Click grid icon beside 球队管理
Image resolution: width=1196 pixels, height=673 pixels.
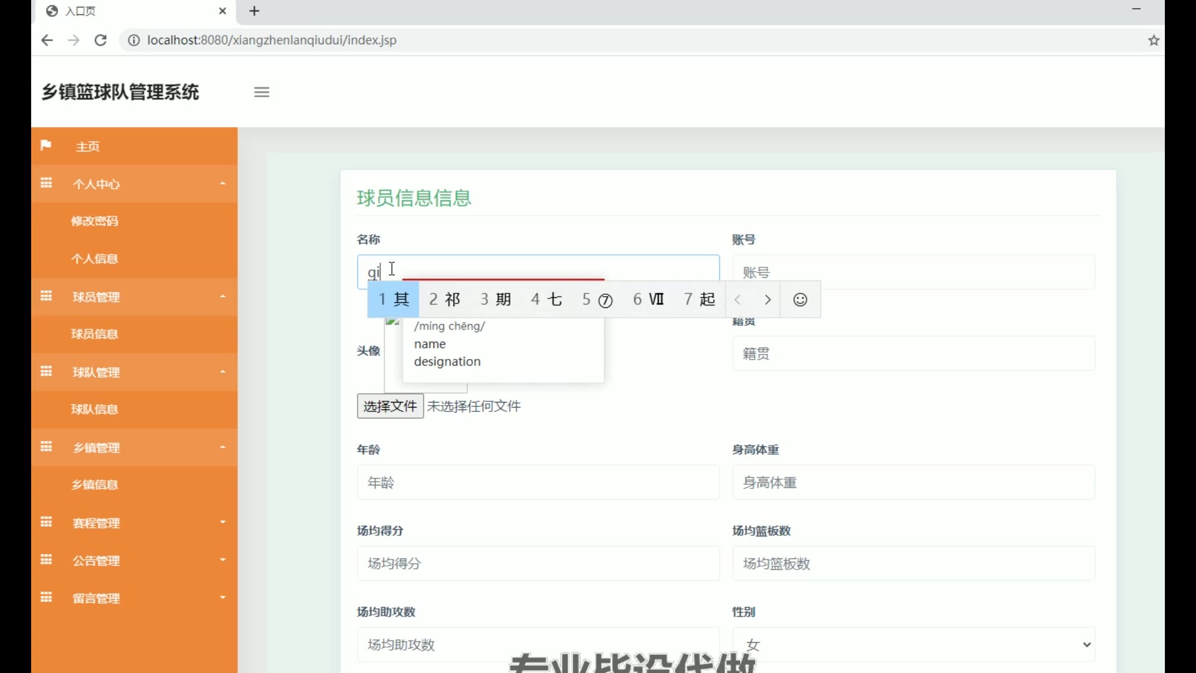(46, 371)
